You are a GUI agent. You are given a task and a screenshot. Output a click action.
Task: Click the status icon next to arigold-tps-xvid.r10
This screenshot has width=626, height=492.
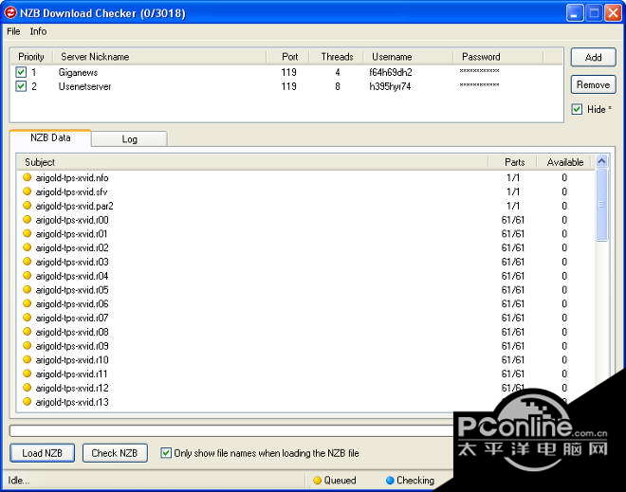(x=28, y=359)
